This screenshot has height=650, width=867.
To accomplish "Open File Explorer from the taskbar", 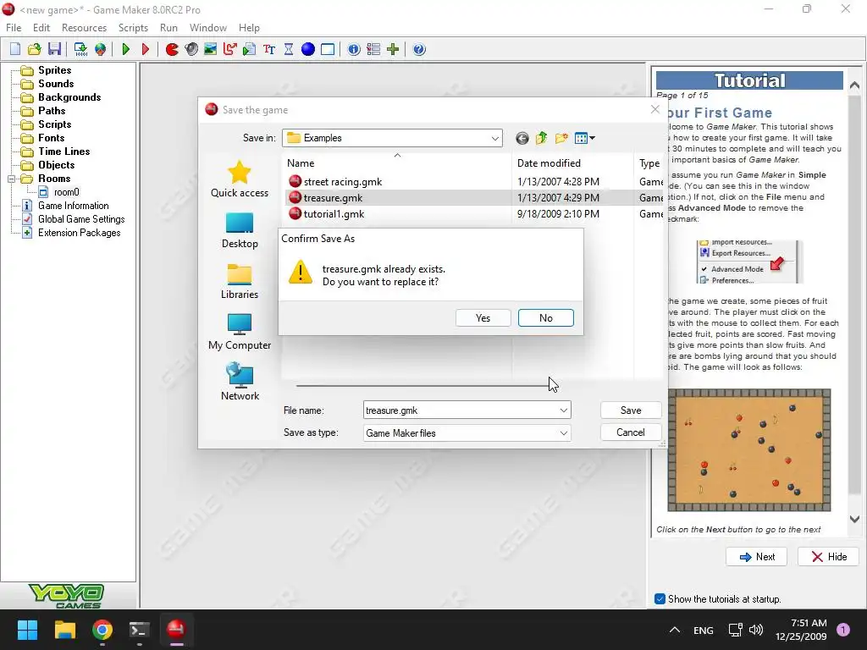I will [x=64, y=630].
